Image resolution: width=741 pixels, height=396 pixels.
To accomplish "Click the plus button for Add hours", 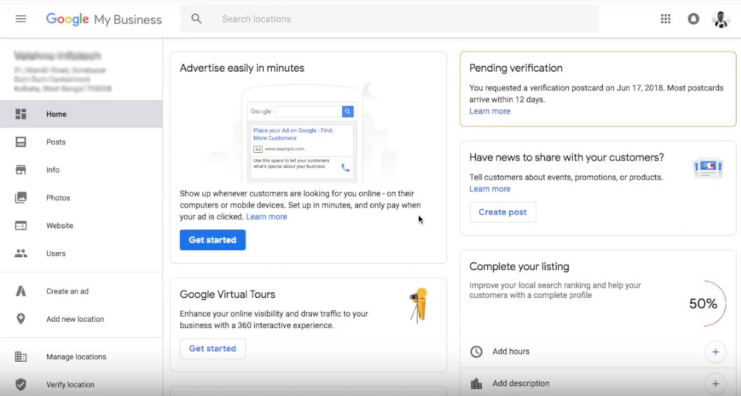I will [715, 352].
